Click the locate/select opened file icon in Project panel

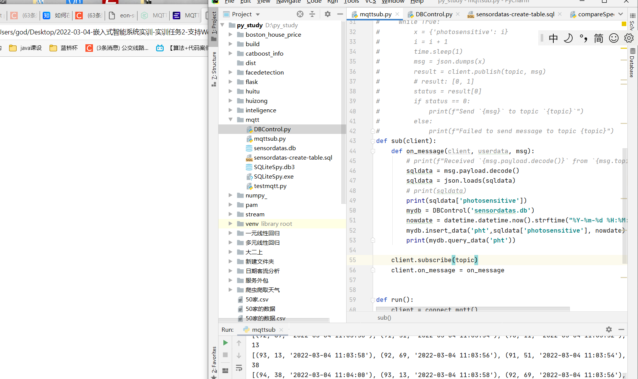300,14
